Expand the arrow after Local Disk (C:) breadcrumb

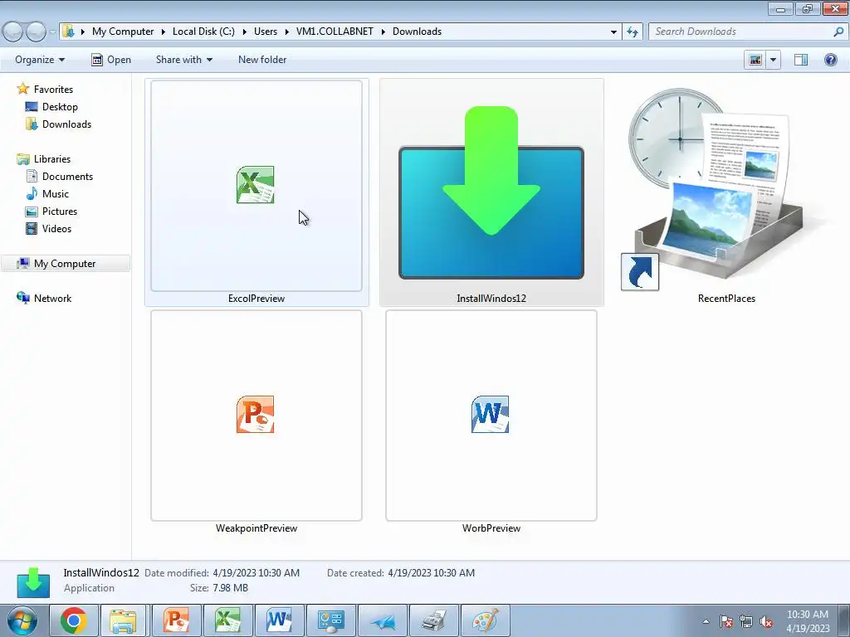(245, 32)
